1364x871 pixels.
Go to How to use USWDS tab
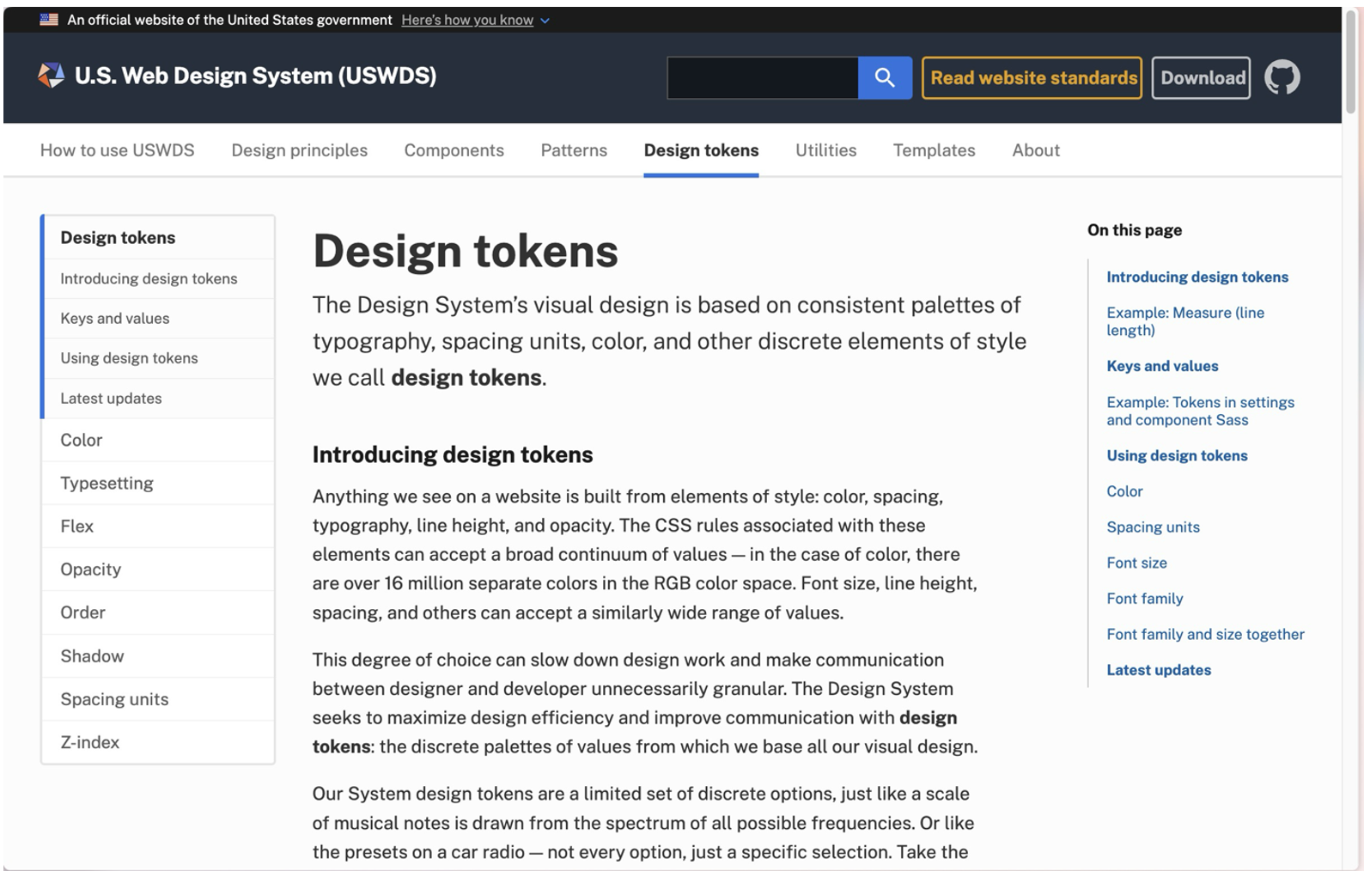118,150
